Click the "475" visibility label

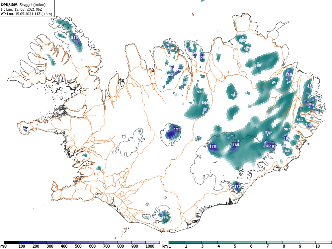(164, 218)
